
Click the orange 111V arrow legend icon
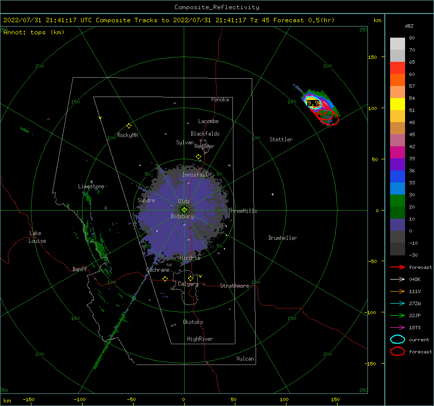(397, 291)
